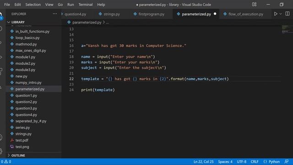Screen dimensions: 293x165
Task: Open the Help menu
Action: [x=101, y=5]
